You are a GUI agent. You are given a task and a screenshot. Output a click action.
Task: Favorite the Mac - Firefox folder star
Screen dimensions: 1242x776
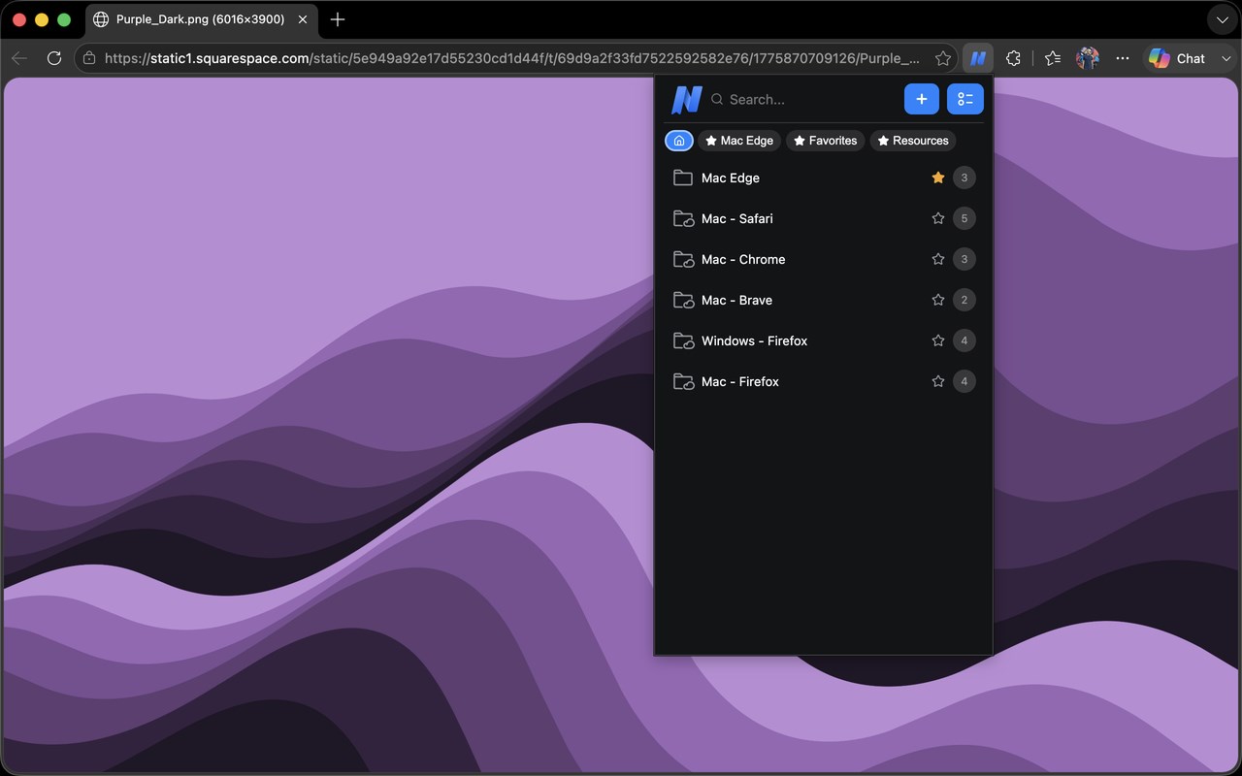click(x=937, y=381)
